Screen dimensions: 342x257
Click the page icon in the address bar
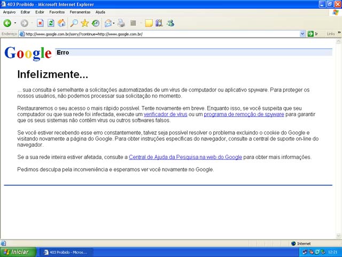[22, 34]
